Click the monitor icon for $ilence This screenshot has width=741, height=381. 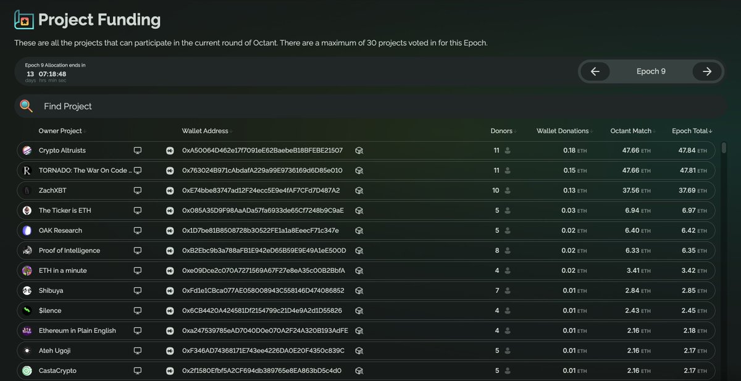click(x=138, y=311)
